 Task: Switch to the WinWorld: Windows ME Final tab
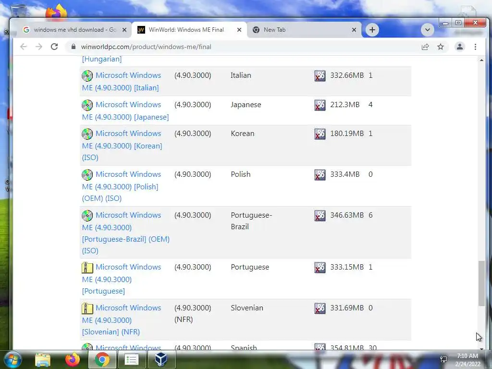(189, 30)
